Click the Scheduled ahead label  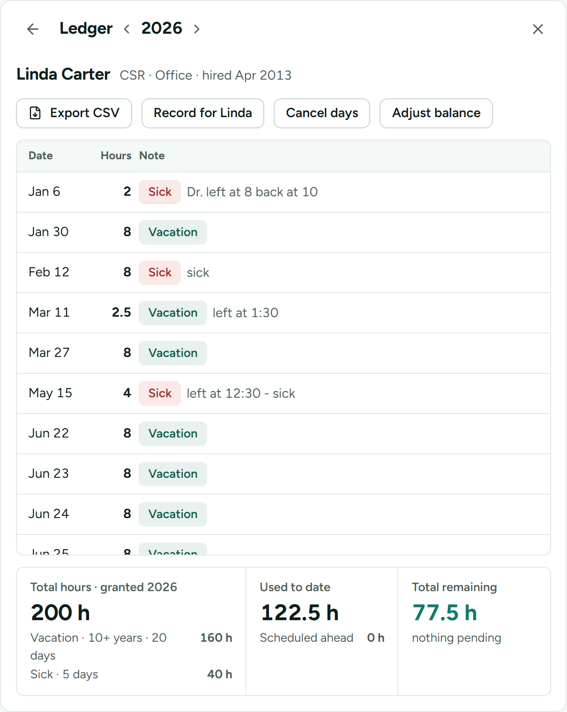click(x=306, y=638)
